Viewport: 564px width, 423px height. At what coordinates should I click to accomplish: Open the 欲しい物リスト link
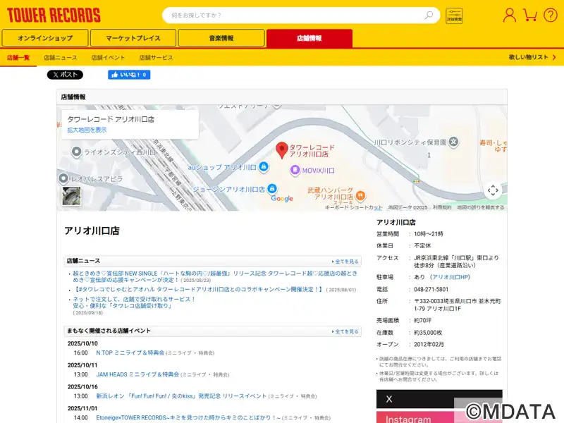[x=532, y=57]
